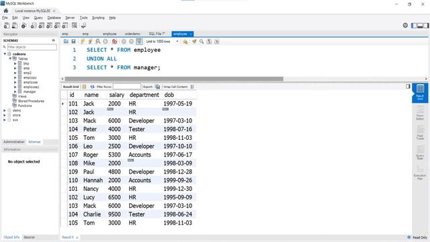Click the Export recordset icon
Viewport: 430px width, 242px height.
[x=158, y=87]
